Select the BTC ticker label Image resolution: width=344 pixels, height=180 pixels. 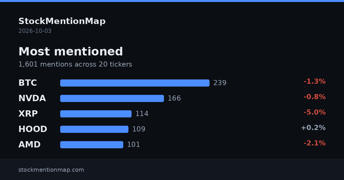tap(28, 83)
